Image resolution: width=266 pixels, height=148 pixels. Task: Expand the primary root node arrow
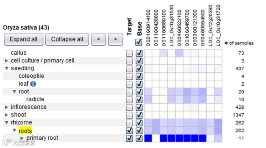(x=22, y=138)
